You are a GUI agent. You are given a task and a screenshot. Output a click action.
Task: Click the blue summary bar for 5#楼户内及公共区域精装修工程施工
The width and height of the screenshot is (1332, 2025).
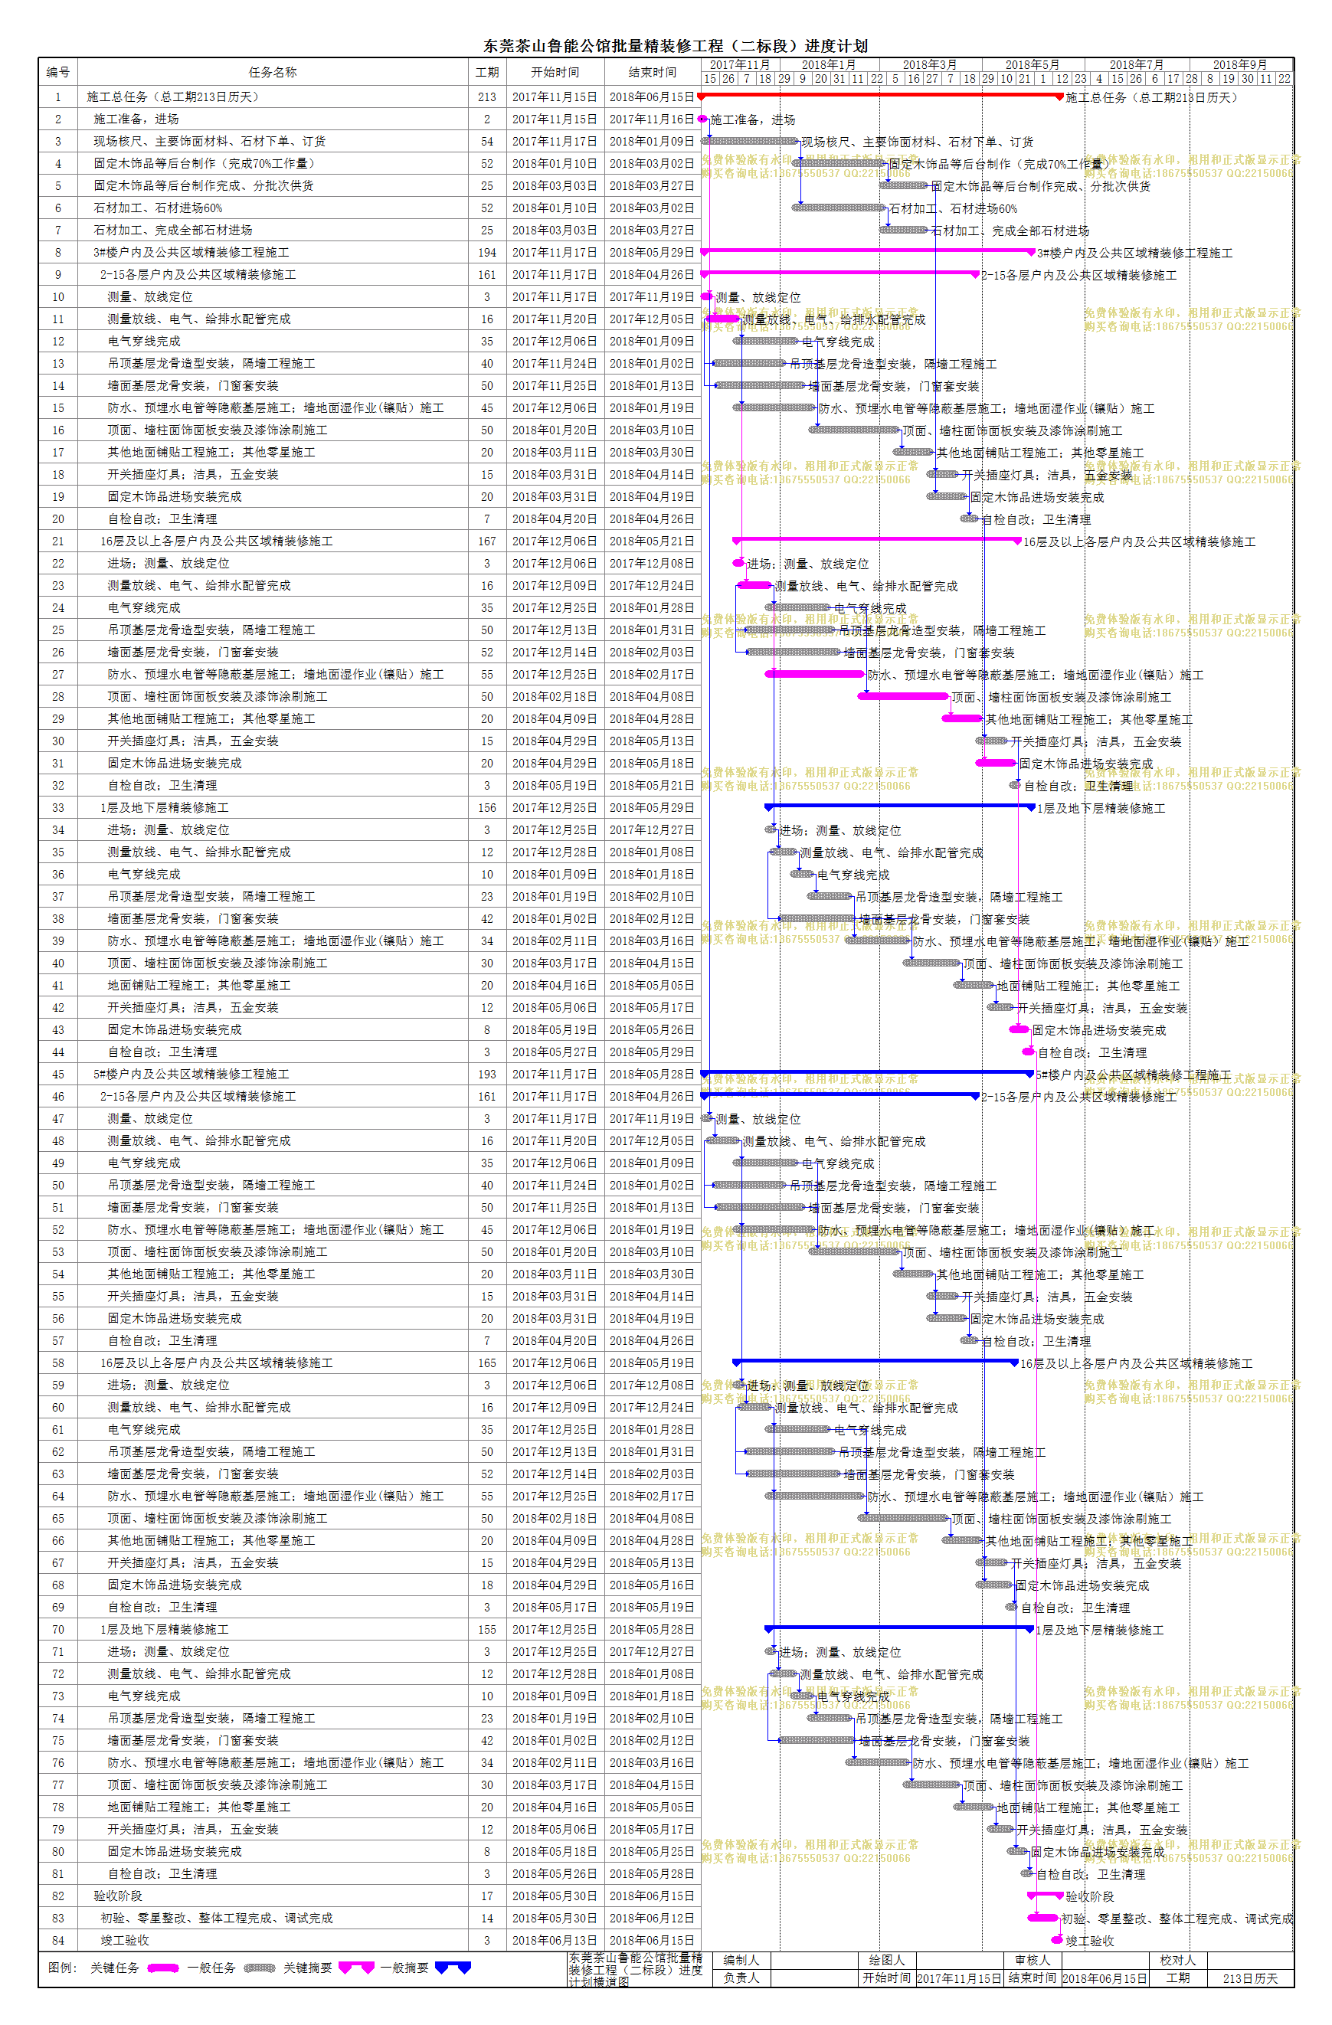point(866,1074)
